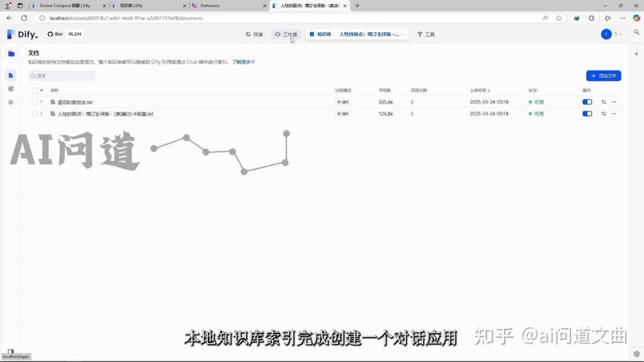This screenshot has height=362, width=644.
Task: Check the select-all documents checkbox
Action: pos(35,90)
